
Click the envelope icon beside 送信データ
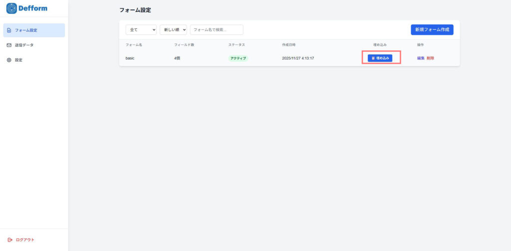[x=9, y=45]
